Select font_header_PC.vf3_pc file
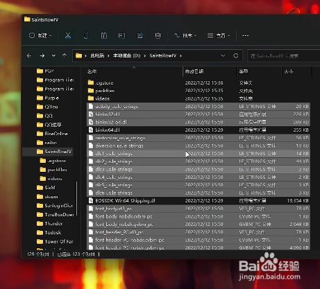The image size is (320, 289). (199, 232)
